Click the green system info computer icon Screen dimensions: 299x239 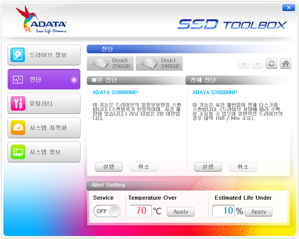pyautogui.click(x=18, y=152)
